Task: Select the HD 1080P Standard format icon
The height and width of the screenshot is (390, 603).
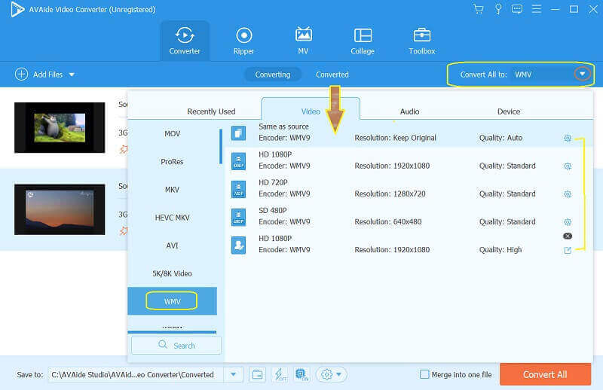Action: click(238, 161)
